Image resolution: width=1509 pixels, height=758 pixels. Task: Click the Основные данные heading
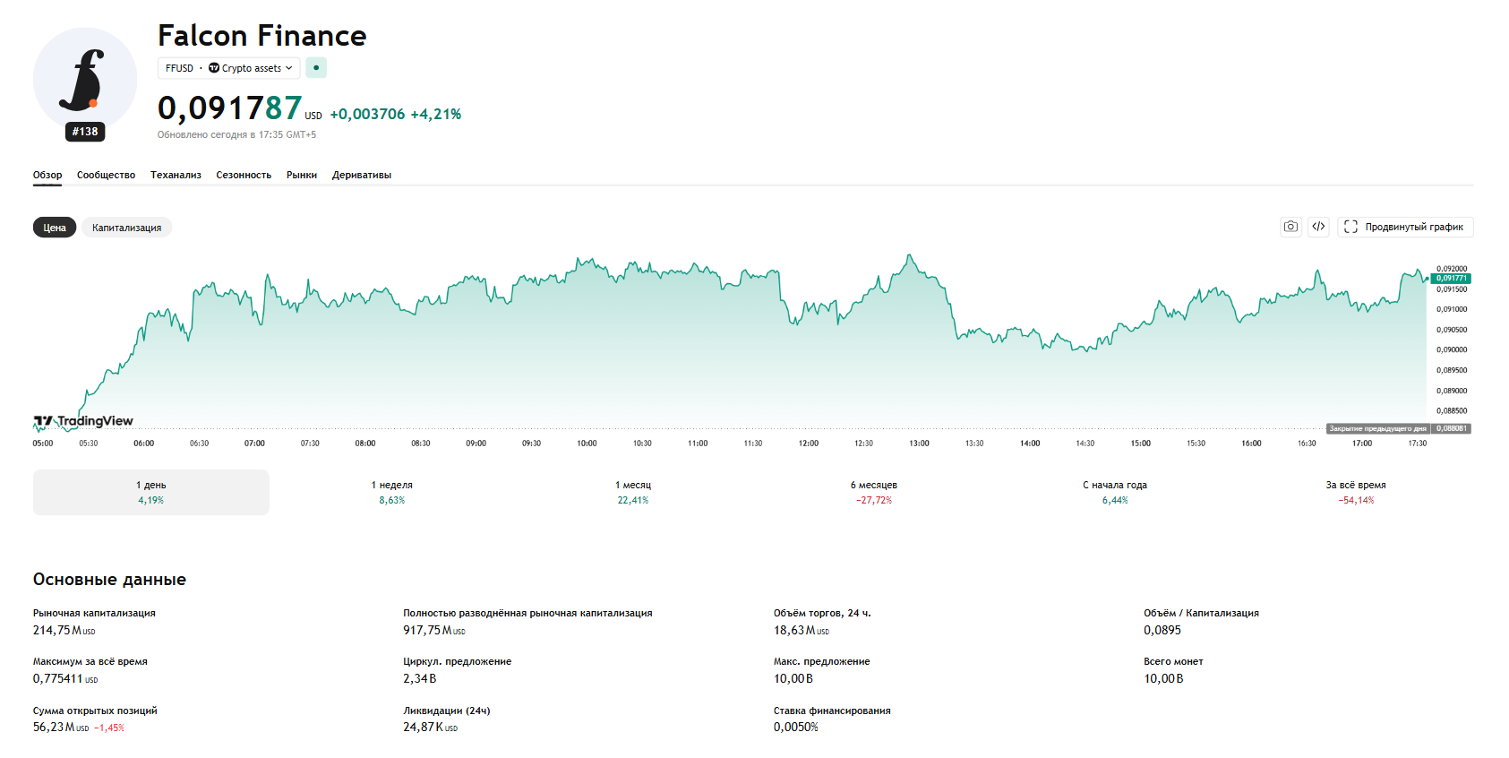109,580
